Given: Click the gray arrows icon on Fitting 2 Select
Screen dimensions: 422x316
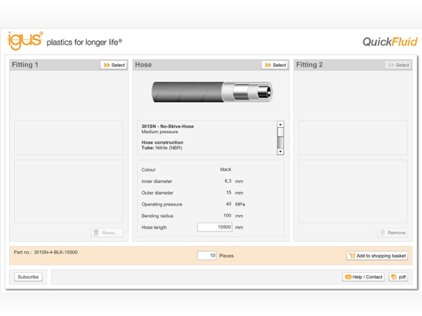Looking at the screenshot, I should click(x=391, y=65).
